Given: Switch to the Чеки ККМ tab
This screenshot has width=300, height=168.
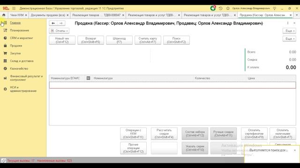Looking at the screenshot, I should [17, 15].
